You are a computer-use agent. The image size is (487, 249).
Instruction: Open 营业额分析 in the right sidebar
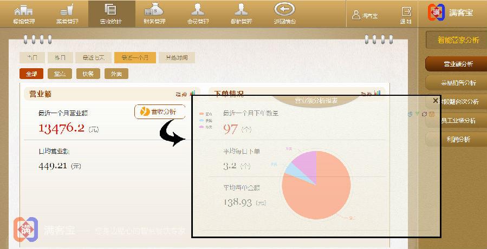tap(458, 64)
